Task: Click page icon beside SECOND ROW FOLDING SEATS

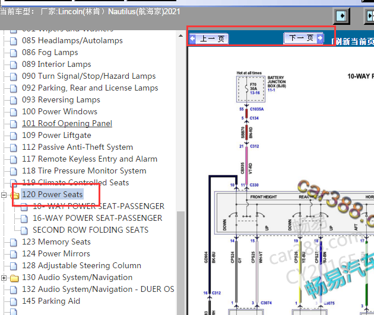Action: tap(24, 230)
